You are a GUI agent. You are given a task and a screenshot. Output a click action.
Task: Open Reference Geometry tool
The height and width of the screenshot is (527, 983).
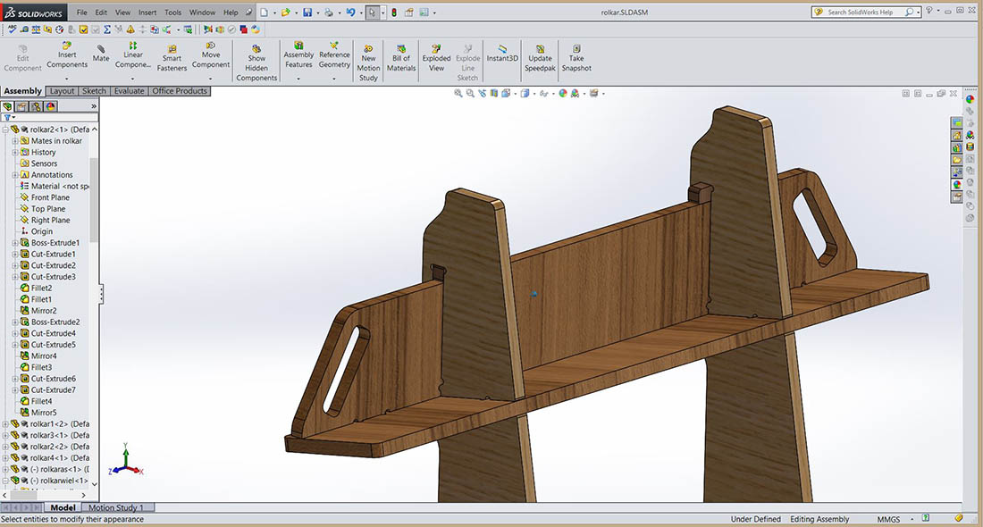tap(334, 55)
